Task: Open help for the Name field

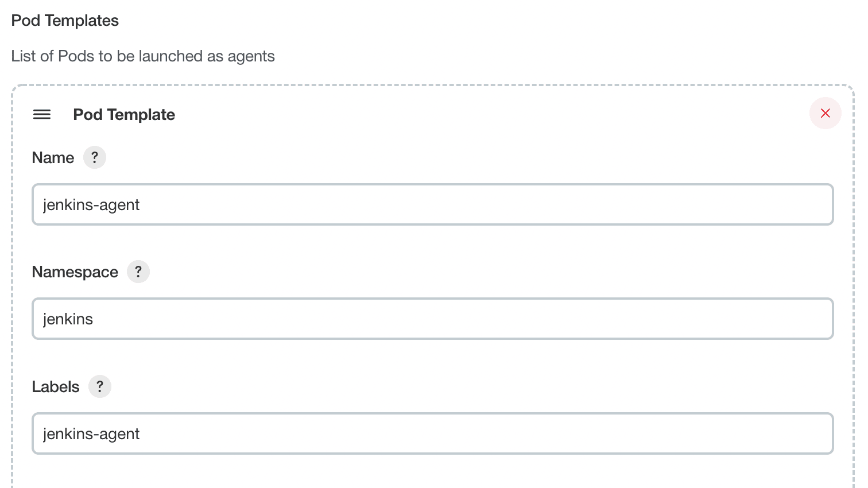Action: coord(95,157)
